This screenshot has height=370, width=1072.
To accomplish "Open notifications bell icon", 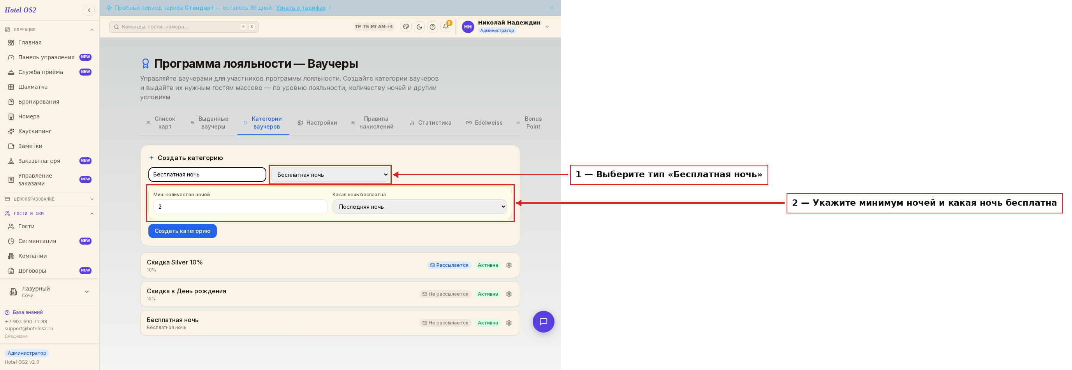I will click(x=446, y=26).
